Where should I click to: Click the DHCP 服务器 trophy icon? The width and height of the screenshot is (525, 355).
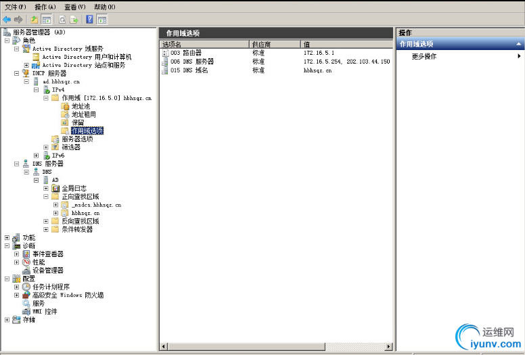tap(26, 73)
